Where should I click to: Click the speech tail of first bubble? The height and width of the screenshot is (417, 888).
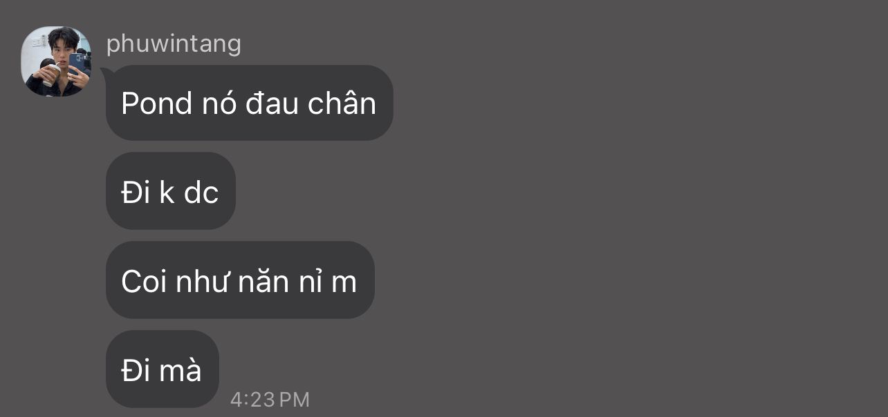[106, 71]
